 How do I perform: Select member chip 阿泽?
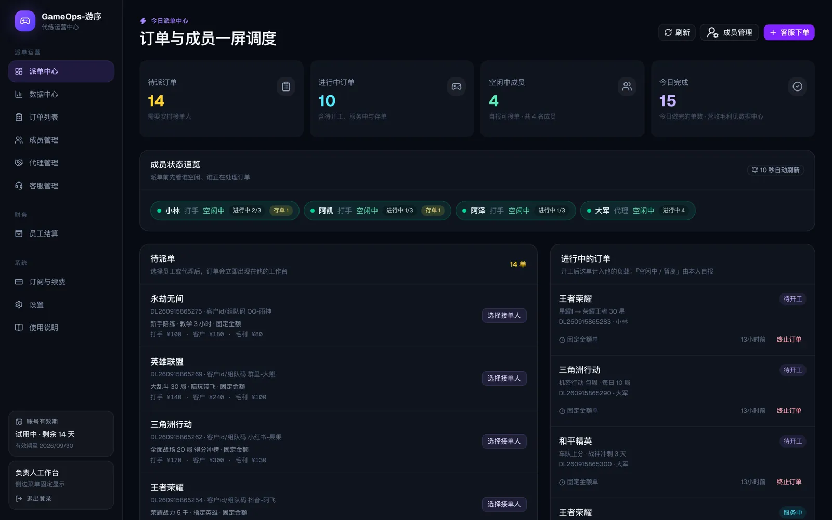point(515,211)
